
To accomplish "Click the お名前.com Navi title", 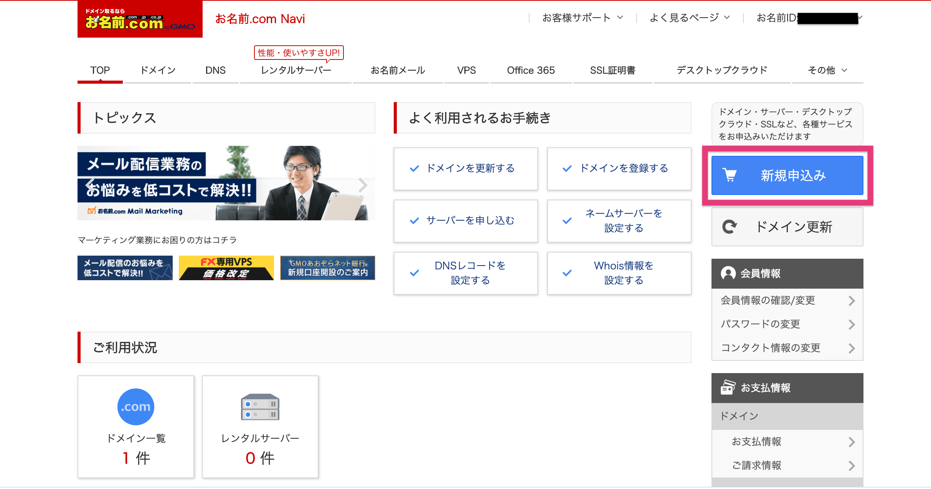I will pyautogui.click(x=260, y=18).
